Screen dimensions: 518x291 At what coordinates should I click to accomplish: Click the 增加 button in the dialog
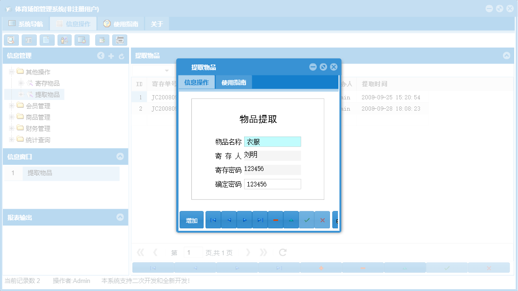pyautogui.click(x=191, y=220)
